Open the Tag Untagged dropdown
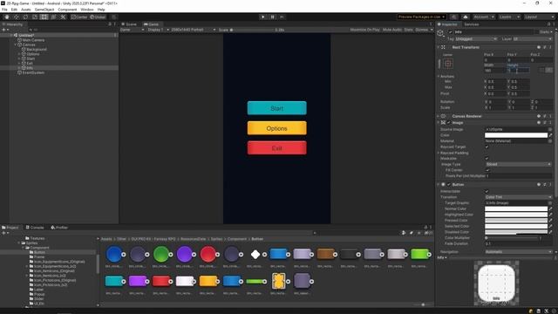 click(476, 38)
